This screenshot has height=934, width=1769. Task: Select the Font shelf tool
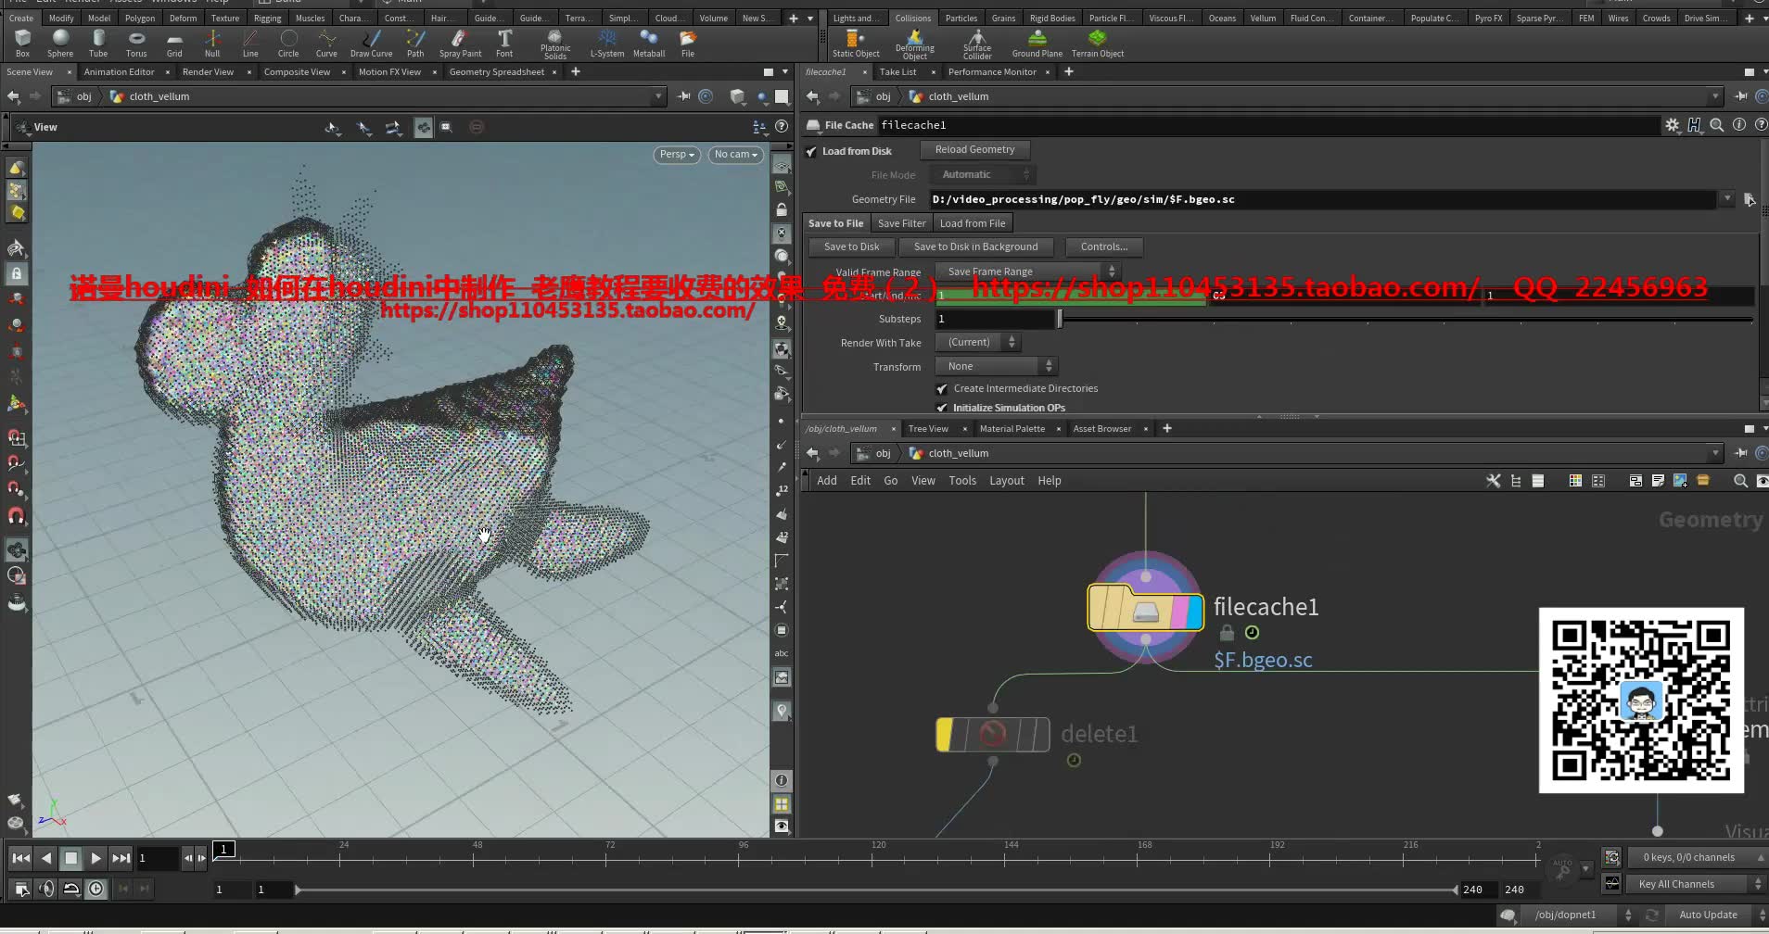pyautogui.click(x=504, y=43)
